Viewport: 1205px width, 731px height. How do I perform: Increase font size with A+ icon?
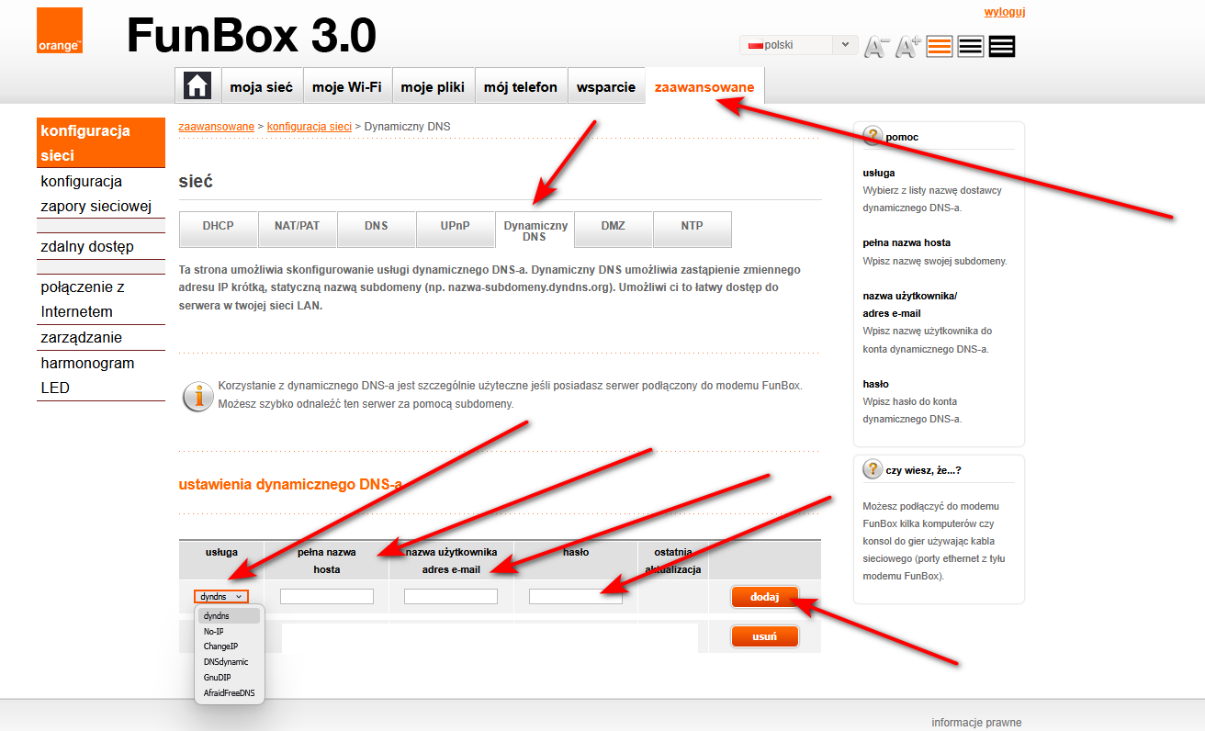click(x=908, y=47)
